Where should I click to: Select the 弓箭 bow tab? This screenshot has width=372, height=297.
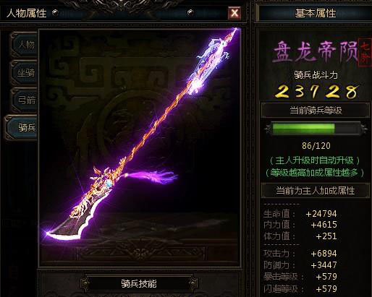25,100
